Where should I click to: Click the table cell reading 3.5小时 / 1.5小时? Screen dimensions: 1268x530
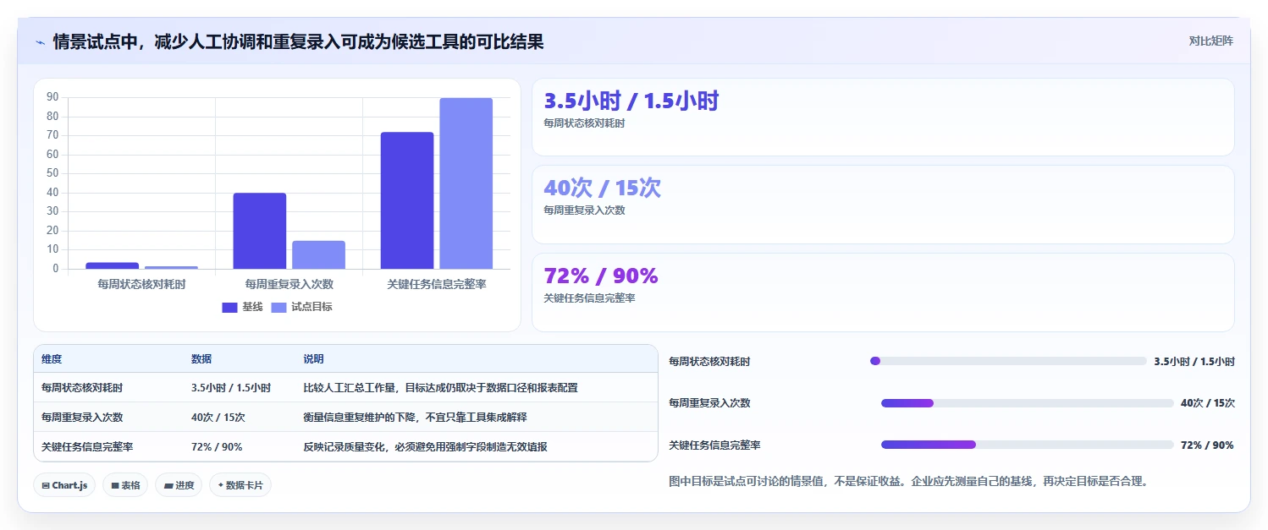(231, 388)
